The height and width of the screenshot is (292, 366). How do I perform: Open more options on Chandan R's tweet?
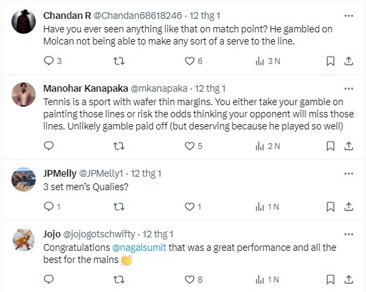348,16
